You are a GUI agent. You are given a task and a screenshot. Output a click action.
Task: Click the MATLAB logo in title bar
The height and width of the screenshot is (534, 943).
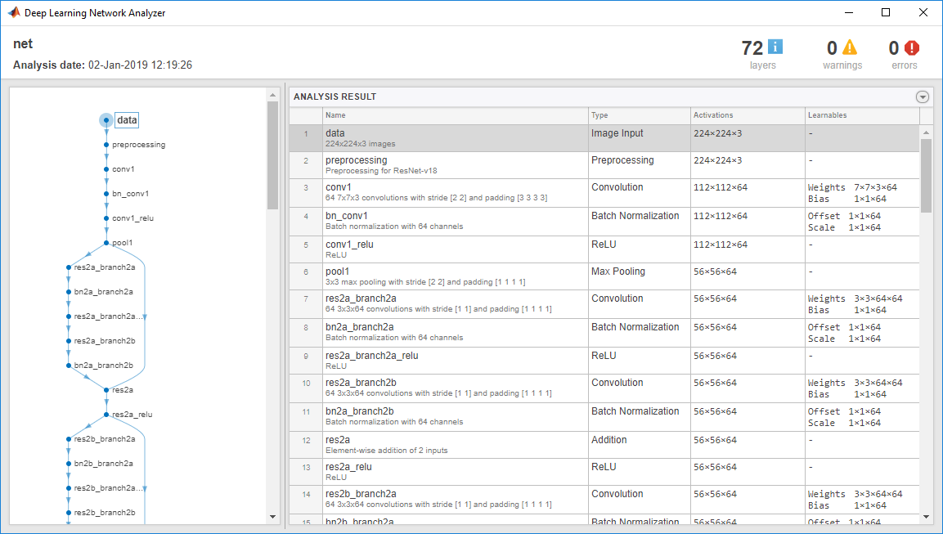point(13,12)
